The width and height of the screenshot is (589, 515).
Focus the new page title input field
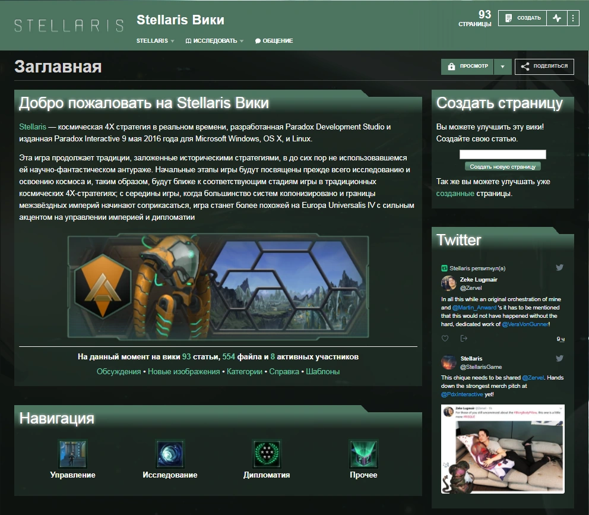(x=502, y=154)
